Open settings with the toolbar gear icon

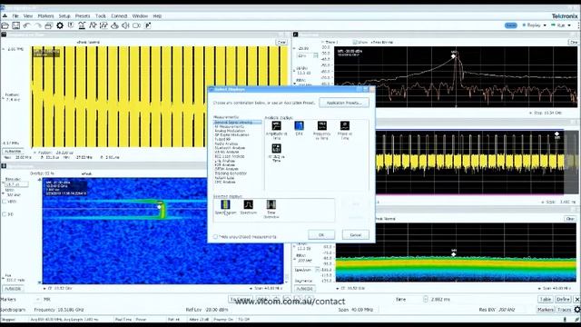pos(60,25)
